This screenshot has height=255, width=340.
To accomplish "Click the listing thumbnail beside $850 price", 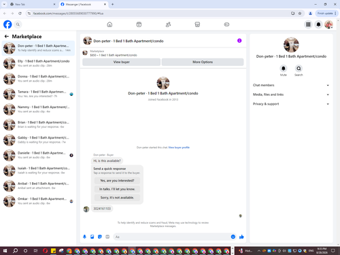I will (x=85, y=53).
